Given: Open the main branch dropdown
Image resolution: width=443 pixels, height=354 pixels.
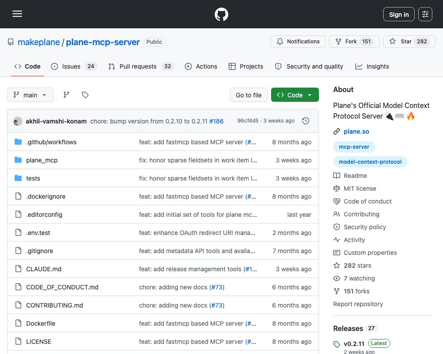Looking at the screenshot, I should tap(30, 95).
